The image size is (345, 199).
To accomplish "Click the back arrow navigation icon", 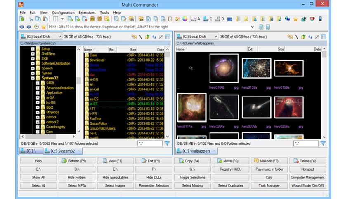I will click(x=22, y=27).
